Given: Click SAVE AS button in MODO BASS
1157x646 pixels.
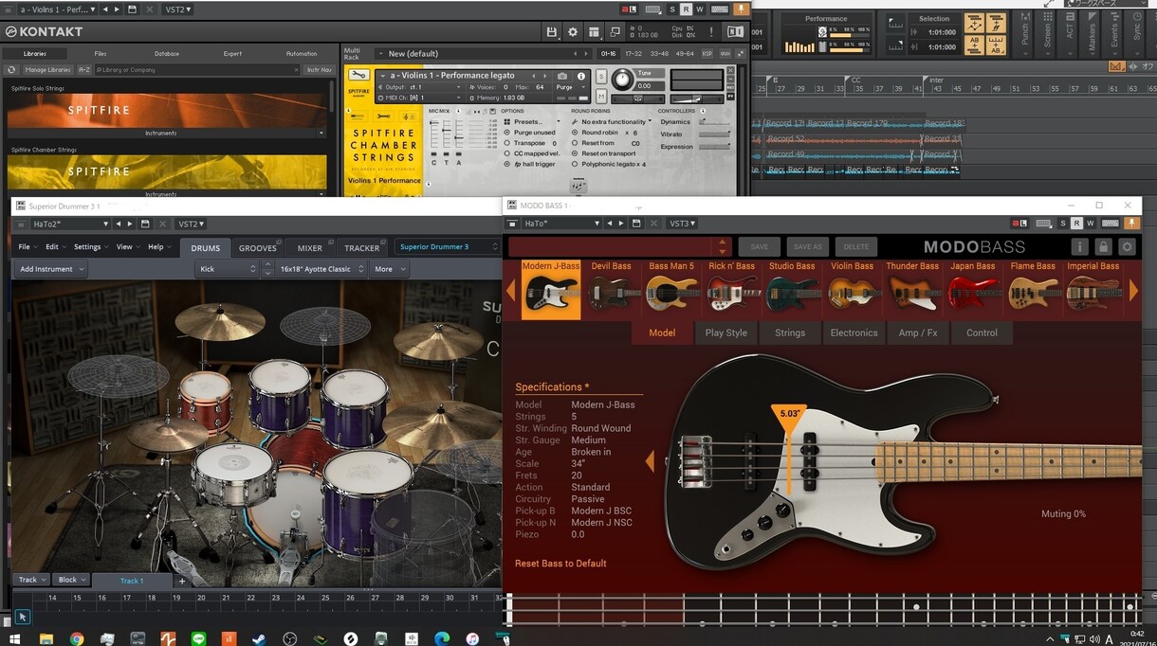Looking at the screenshot, I should click(x=807, y=246).
